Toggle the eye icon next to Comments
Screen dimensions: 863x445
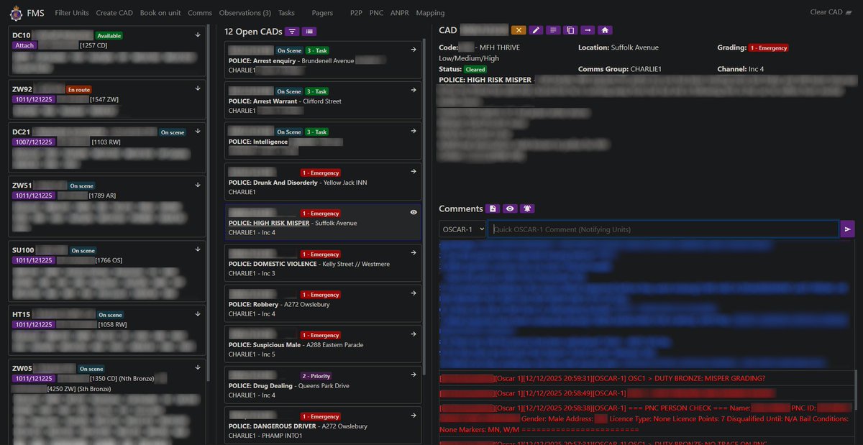tap(510, 208)
